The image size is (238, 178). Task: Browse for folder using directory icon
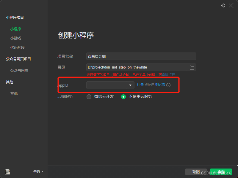click(192, 68)
